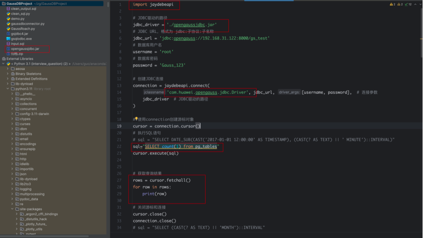Click the previous-problem up arrow
The image size is (424, 238).
pyautogui.click(x=416, y=4)
